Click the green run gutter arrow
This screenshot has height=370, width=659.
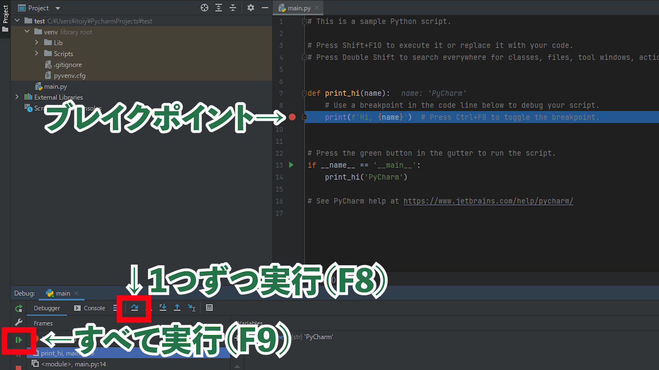point(291,165)
